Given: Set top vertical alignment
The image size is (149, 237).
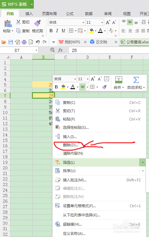Looking at the screenshot, I should click(x=124, y=22).
